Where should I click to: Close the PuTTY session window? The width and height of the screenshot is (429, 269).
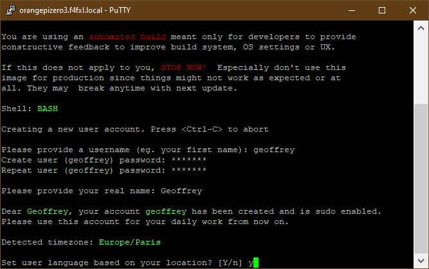coord(412,10)
